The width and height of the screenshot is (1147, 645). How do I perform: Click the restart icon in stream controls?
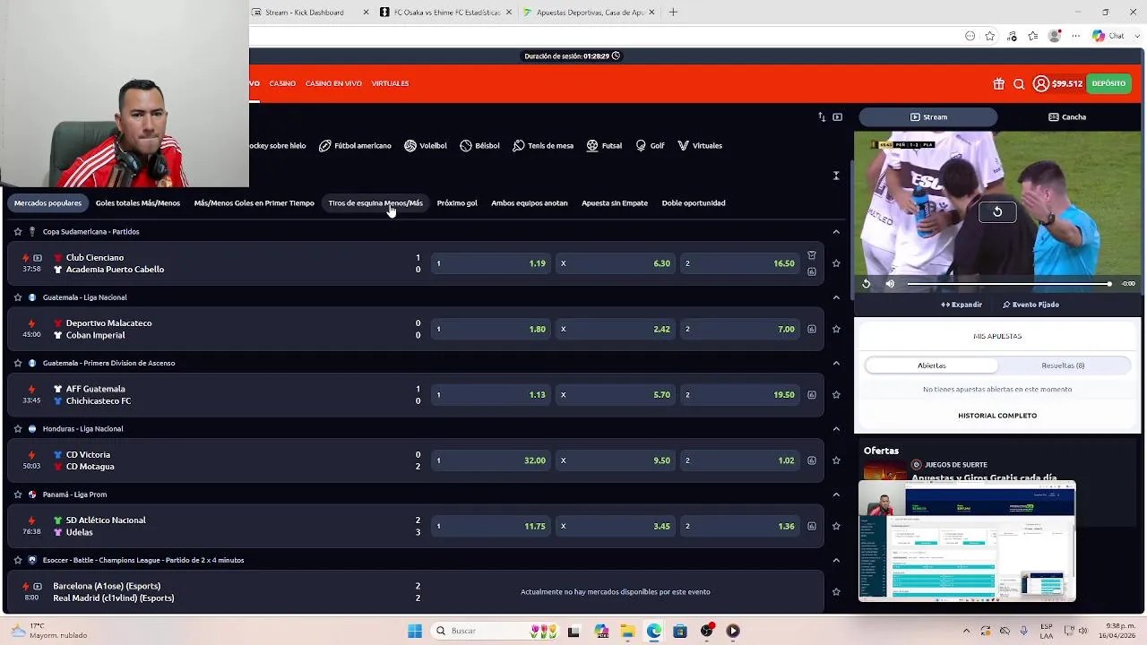[867, 284]
